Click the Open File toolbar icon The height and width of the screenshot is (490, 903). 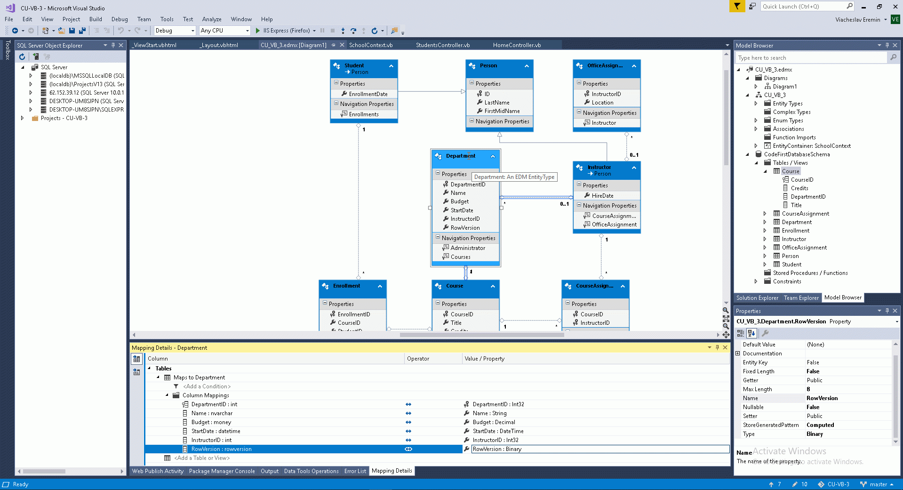[61, 31]
